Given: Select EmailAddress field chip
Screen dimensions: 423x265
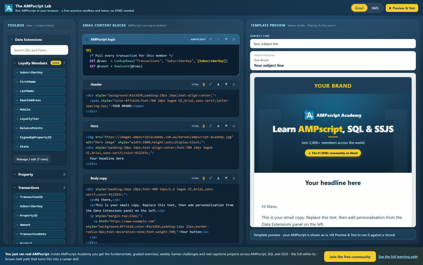Looking at the screenshot, I should 39,100.
